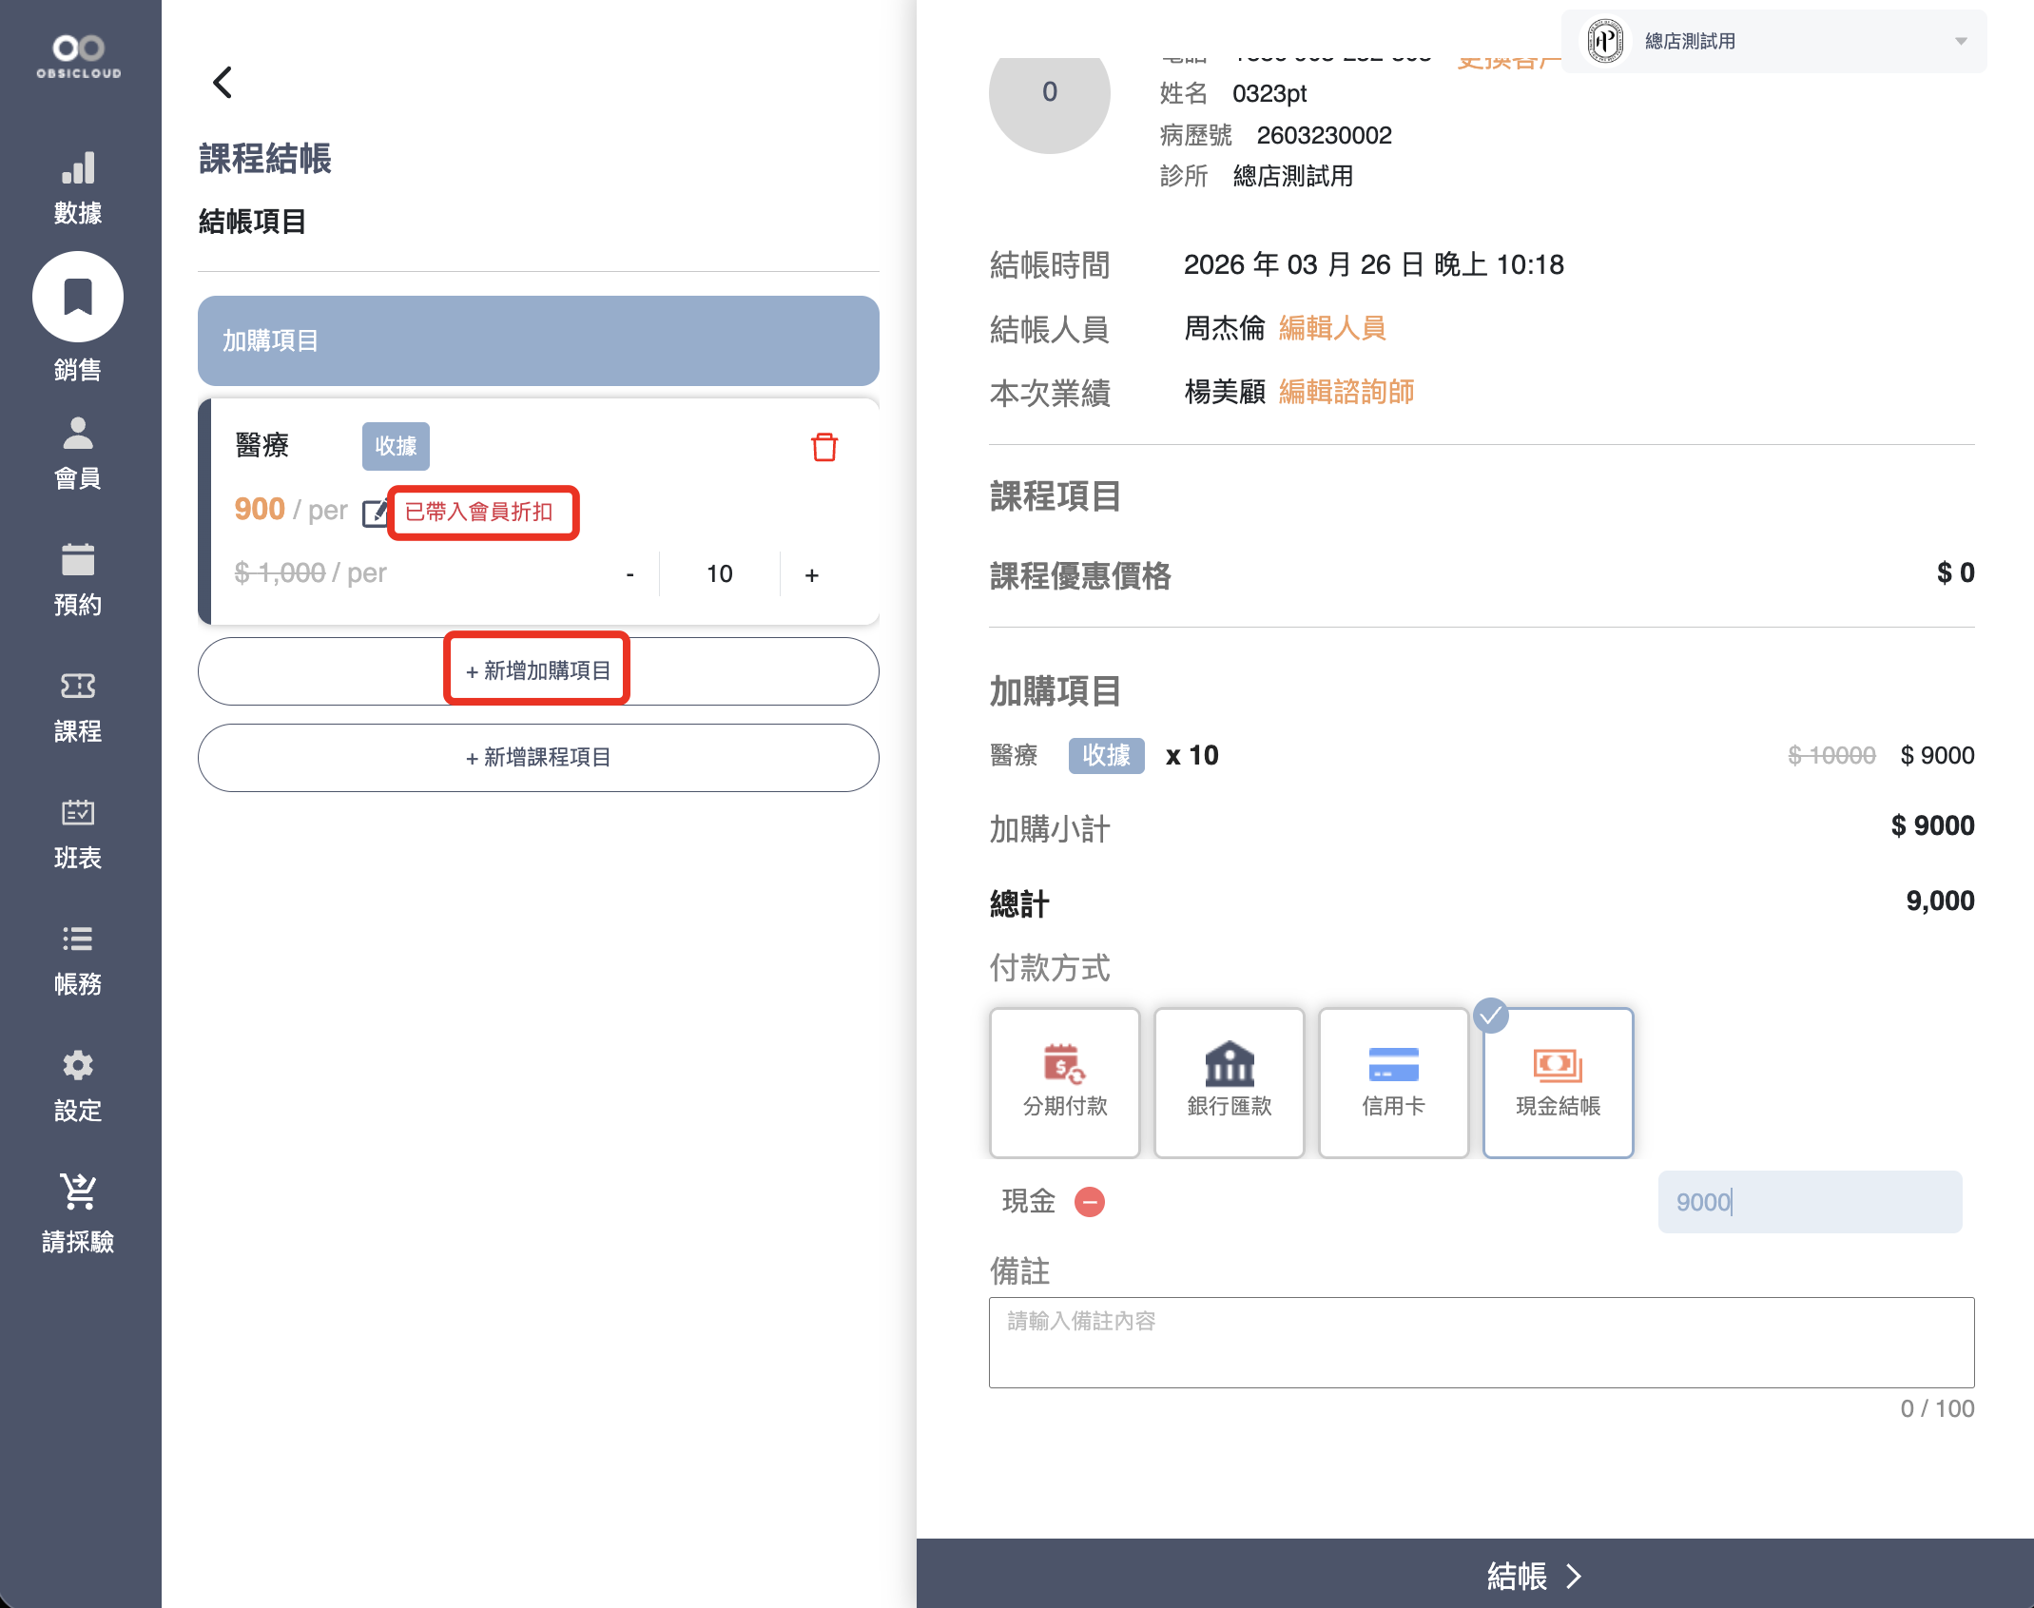Select 分期付款 payment method
2034x1608 pixels.
point(1064,1082)
